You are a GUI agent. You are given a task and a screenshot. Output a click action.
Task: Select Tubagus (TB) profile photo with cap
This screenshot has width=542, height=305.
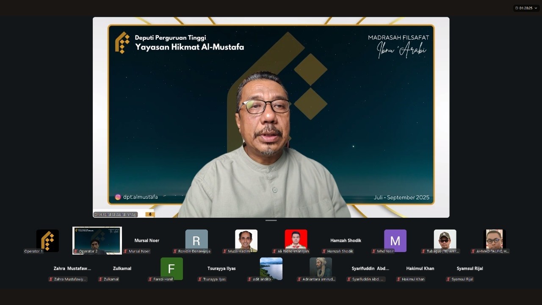445,241
